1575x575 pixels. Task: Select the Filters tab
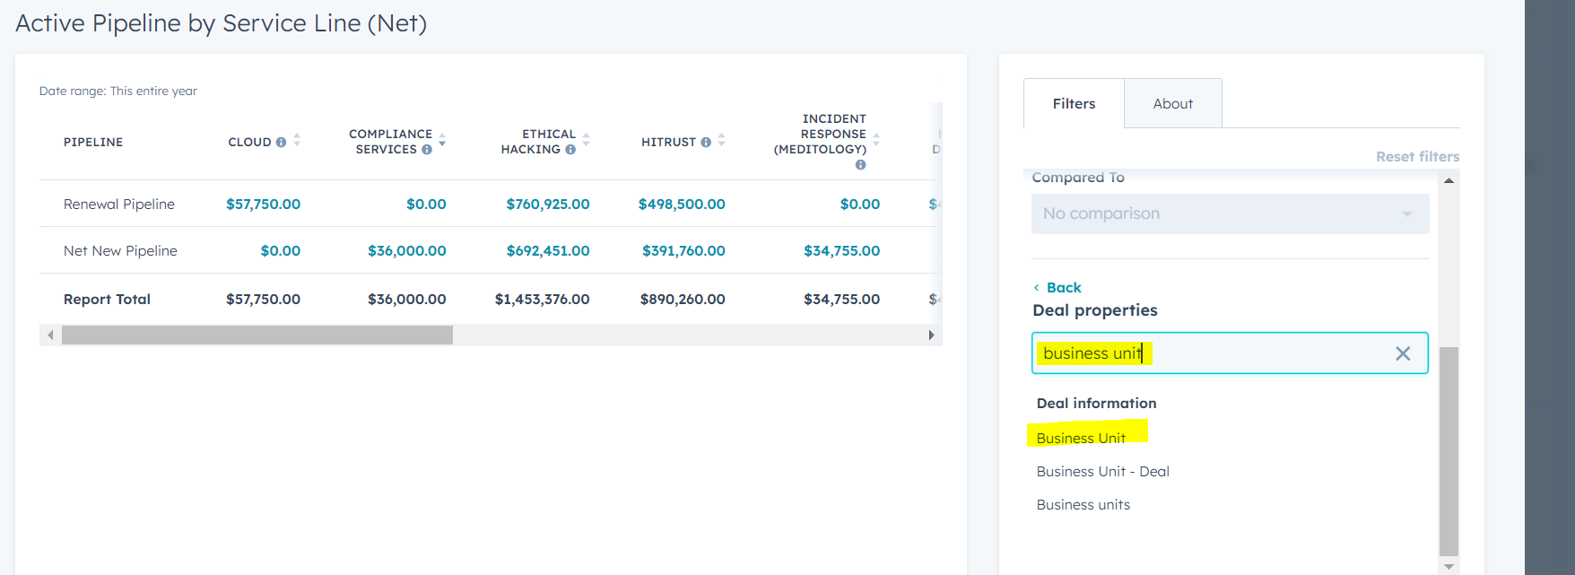[x=1074, y=104]
